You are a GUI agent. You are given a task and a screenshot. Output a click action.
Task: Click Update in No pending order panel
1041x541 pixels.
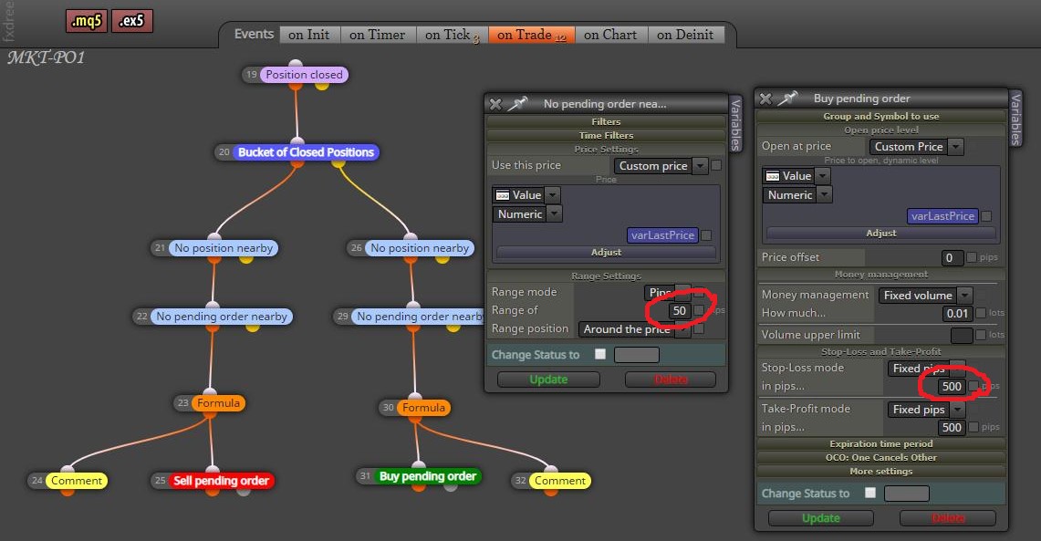[x=548, y=380]
